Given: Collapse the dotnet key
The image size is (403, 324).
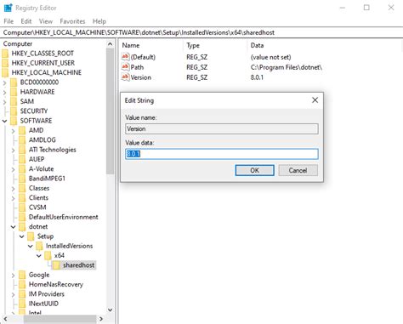Looking at the screenshot, I should (13, 227).
